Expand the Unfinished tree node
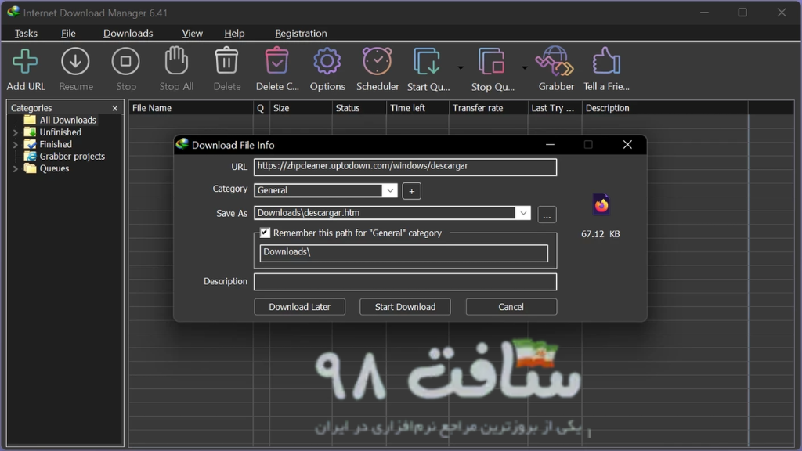This screenshot has width=802, height=451. point(16,132)
